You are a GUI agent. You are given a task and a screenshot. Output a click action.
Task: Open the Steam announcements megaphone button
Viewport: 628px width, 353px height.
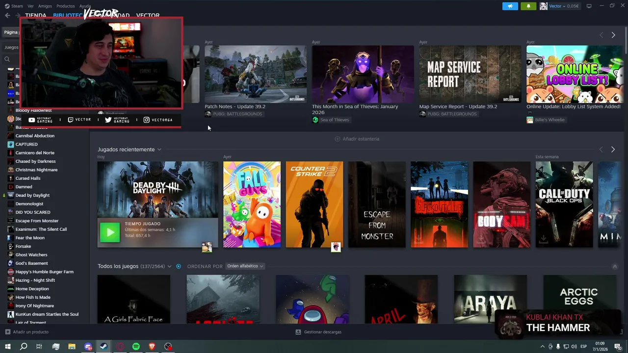(x=510, y=6)
